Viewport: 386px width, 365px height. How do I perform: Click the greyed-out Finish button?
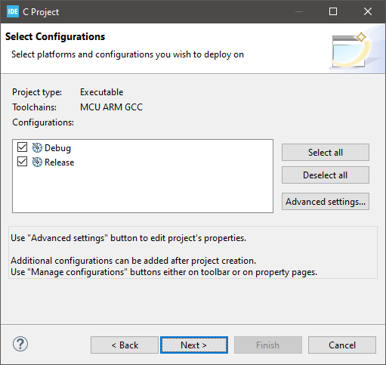tap(268, 345)
